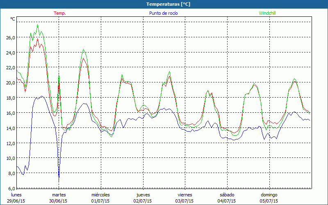
Task: Click the 6,0 y-axis value
Action: click(11, 188)
